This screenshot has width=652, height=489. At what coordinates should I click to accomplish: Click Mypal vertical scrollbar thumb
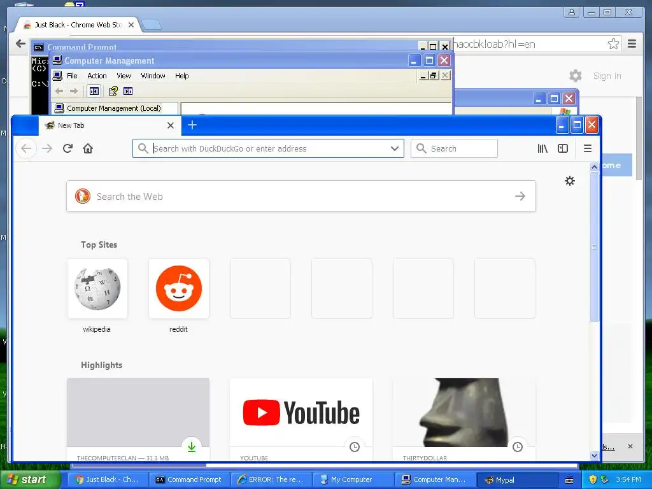pyautogui.click(x=594, y=246)
